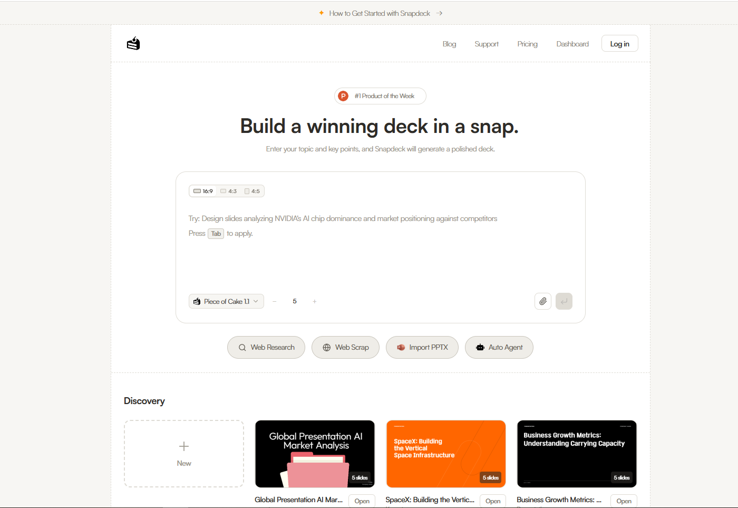Click the Business Growth Metrics: ... title
Viewport: 738px width, 508px height.
click(x=559, y=500)
